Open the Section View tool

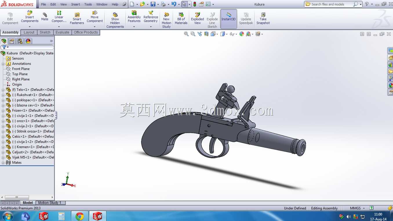pyautogui.click(x=206, y=34)
